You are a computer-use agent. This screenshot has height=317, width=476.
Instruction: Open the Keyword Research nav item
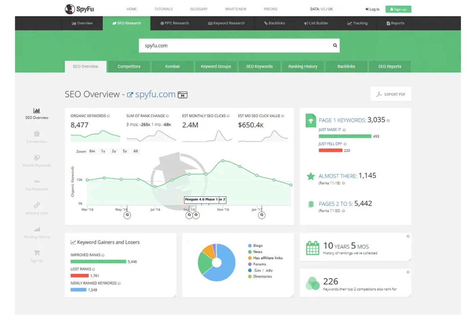click(226, 23)
